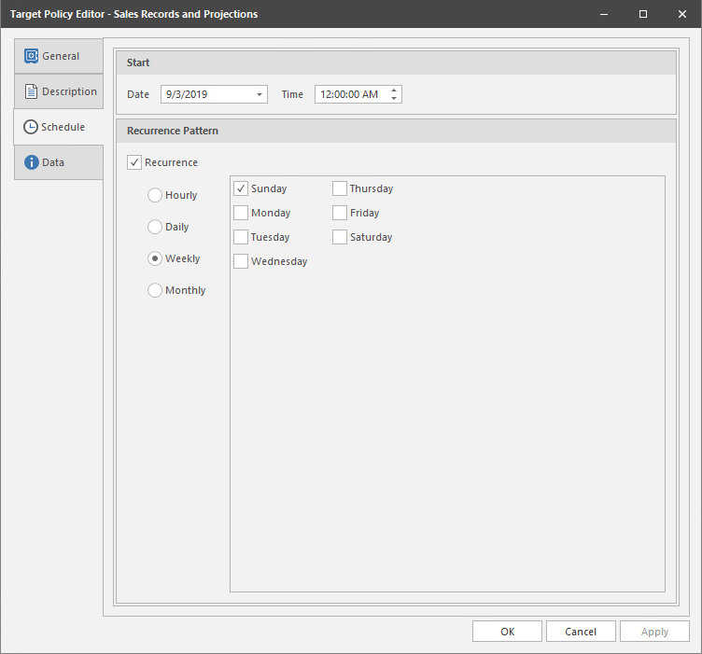Click inside the Time input field
The height and width of the screenshot is (654, 702).
(x=350, y=94)
